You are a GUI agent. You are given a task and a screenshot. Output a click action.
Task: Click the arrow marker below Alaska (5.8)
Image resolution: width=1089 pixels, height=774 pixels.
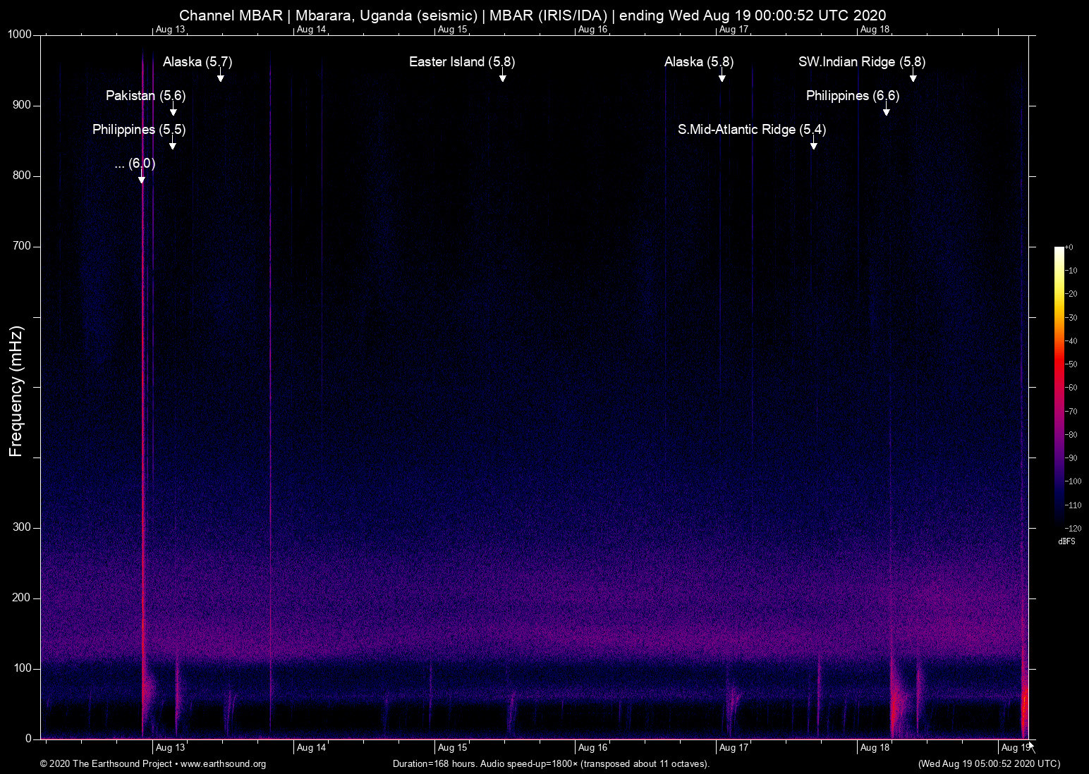point(722,78)
